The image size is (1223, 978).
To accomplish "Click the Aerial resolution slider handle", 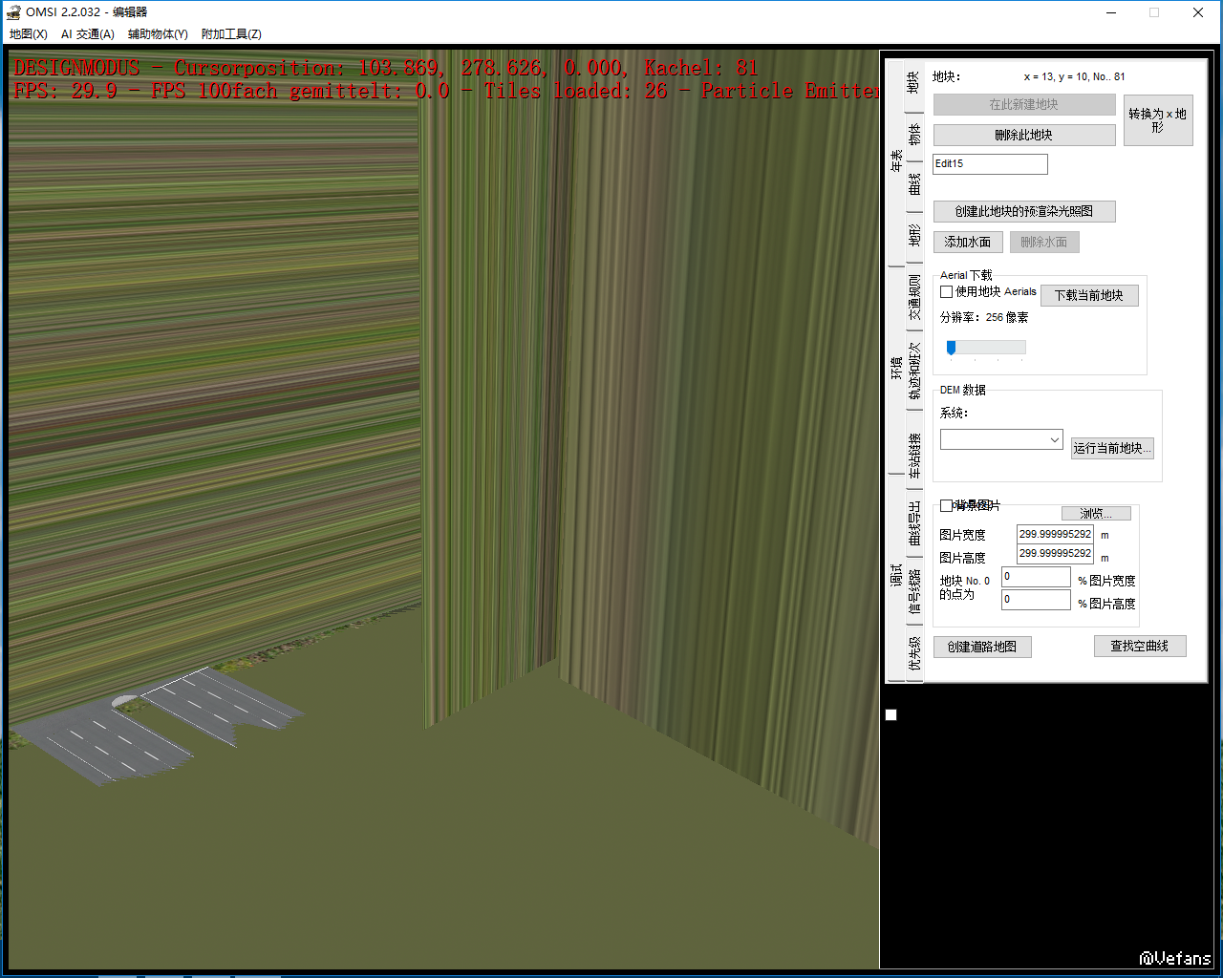I will tap(951, 348).
